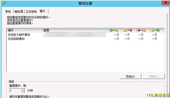Click the vSphere icon in title bar
The width and height of the screenshot is (170, 98).
click(4, 3)
